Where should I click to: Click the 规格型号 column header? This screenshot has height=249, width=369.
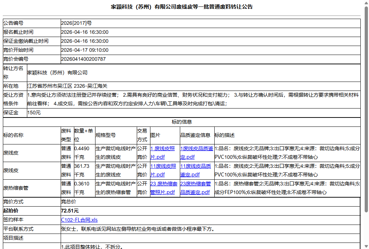tap(116, 135)
